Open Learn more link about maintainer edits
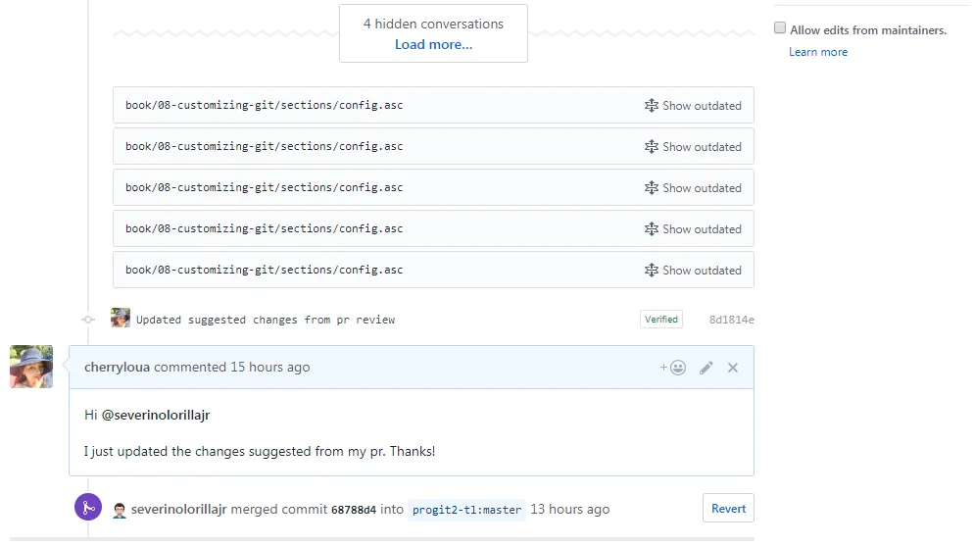 point(818,52)
